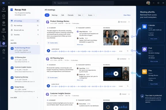Open more options for Q3 Planning Sync

coord(129,59)
